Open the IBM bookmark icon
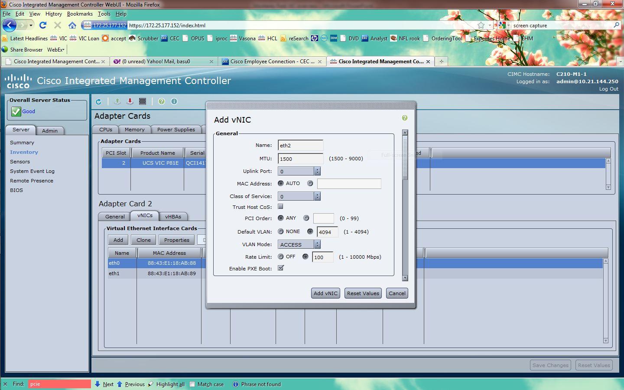624x390 pixels. click(x=334, y=38)
